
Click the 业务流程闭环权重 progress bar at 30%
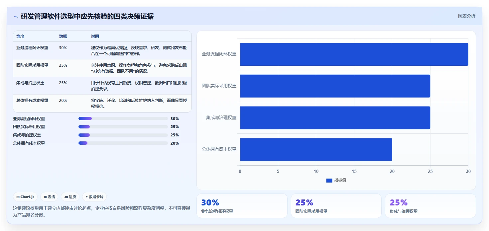pos(123,118)
